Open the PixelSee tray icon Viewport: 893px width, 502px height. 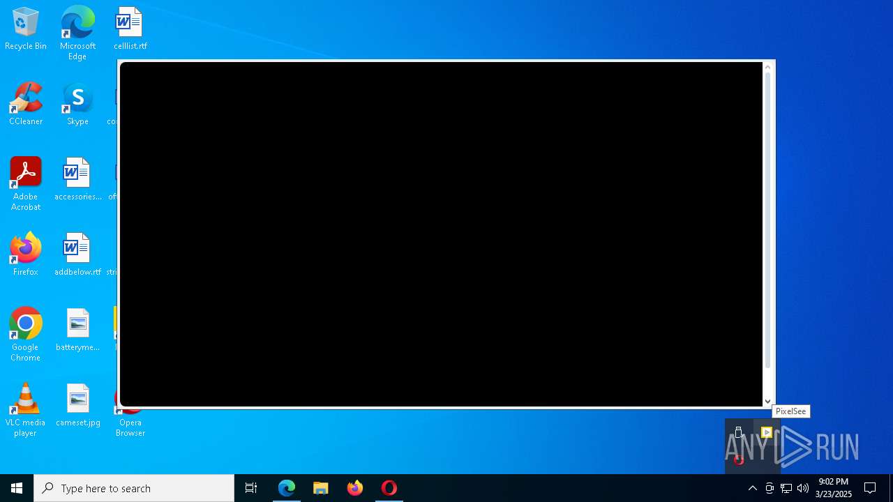(x=766, y=432)
